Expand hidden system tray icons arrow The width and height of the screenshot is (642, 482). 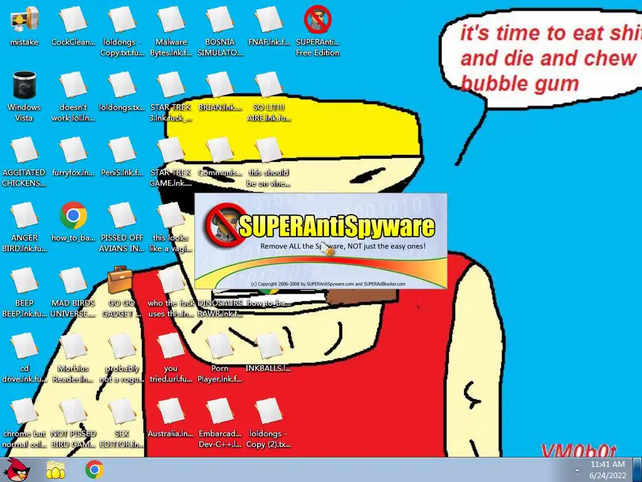point(577,470)
